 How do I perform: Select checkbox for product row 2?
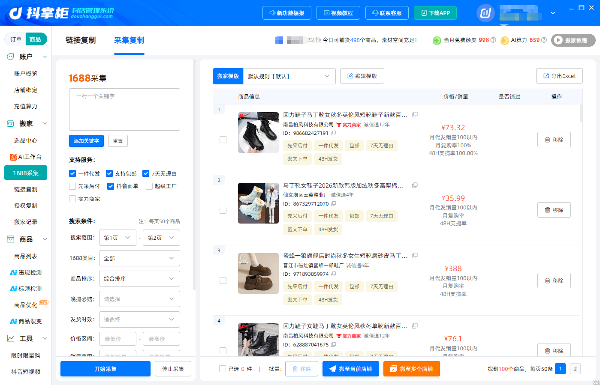(223, 210)
